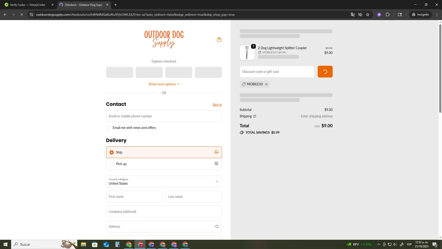The image size is (442, 249).
Task: Click the ESP language indicator
Action: tap(409, 244)
